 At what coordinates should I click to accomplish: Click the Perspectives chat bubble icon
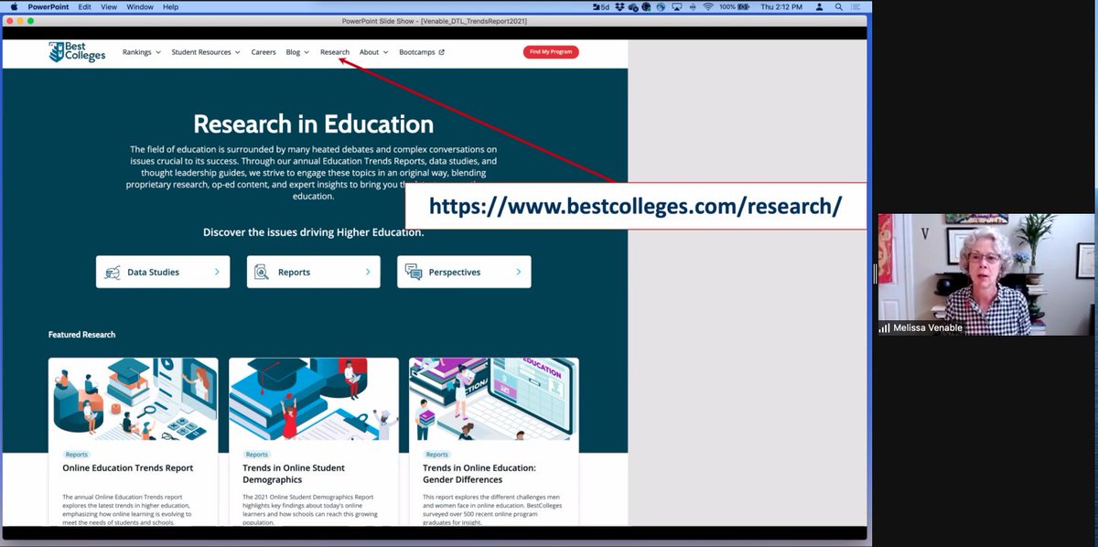414,272
